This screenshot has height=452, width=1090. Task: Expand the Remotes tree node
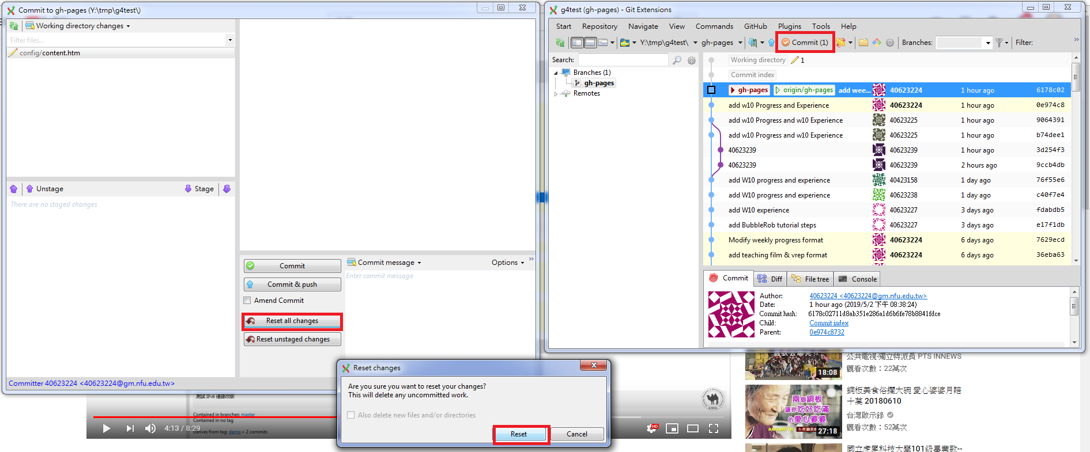(x=556, y=94)
